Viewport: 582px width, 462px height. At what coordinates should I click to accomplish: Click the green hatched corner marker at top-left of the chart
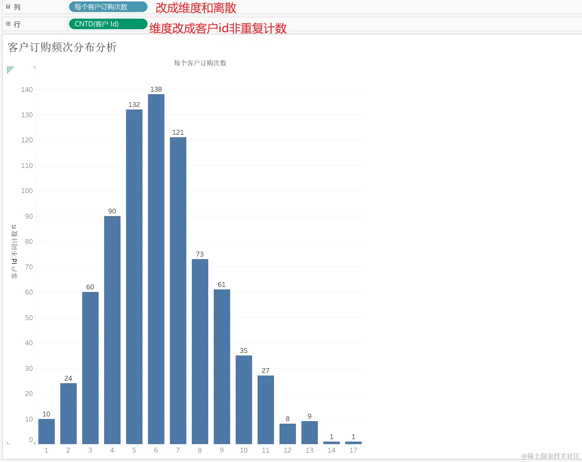(10, 70)
